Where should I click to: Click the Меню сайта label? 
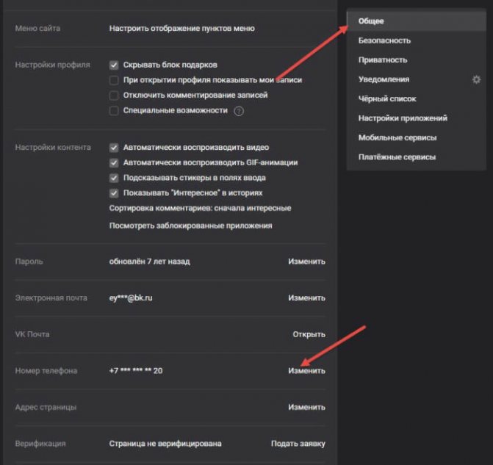click(37, 29)
